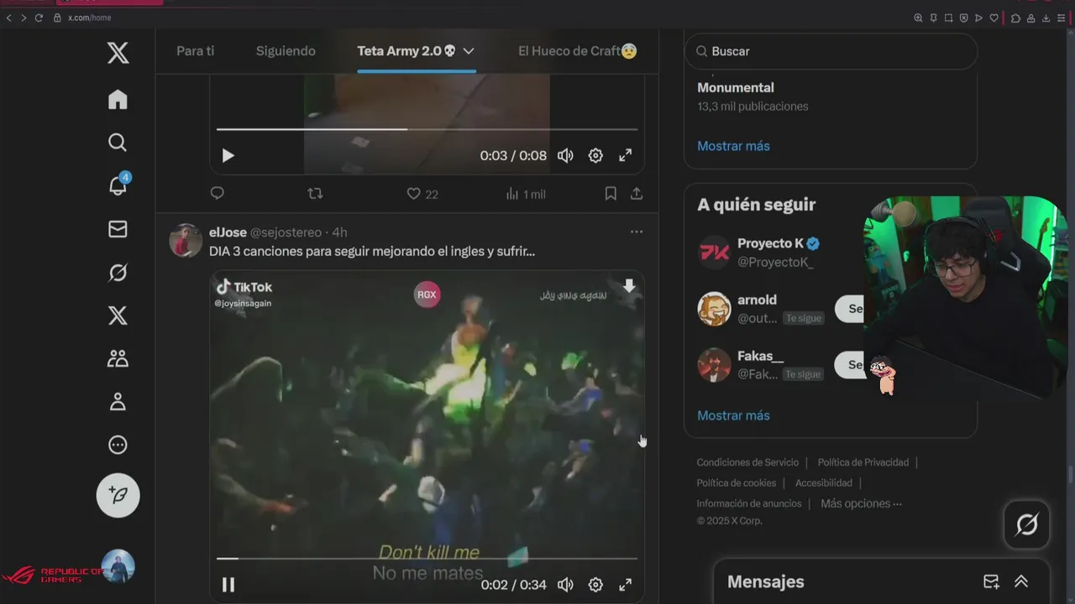The image size is (1075, 604).
Task: Seek on TikTok video progress bar
Action: pyautogui.click(x=427, y=558)
